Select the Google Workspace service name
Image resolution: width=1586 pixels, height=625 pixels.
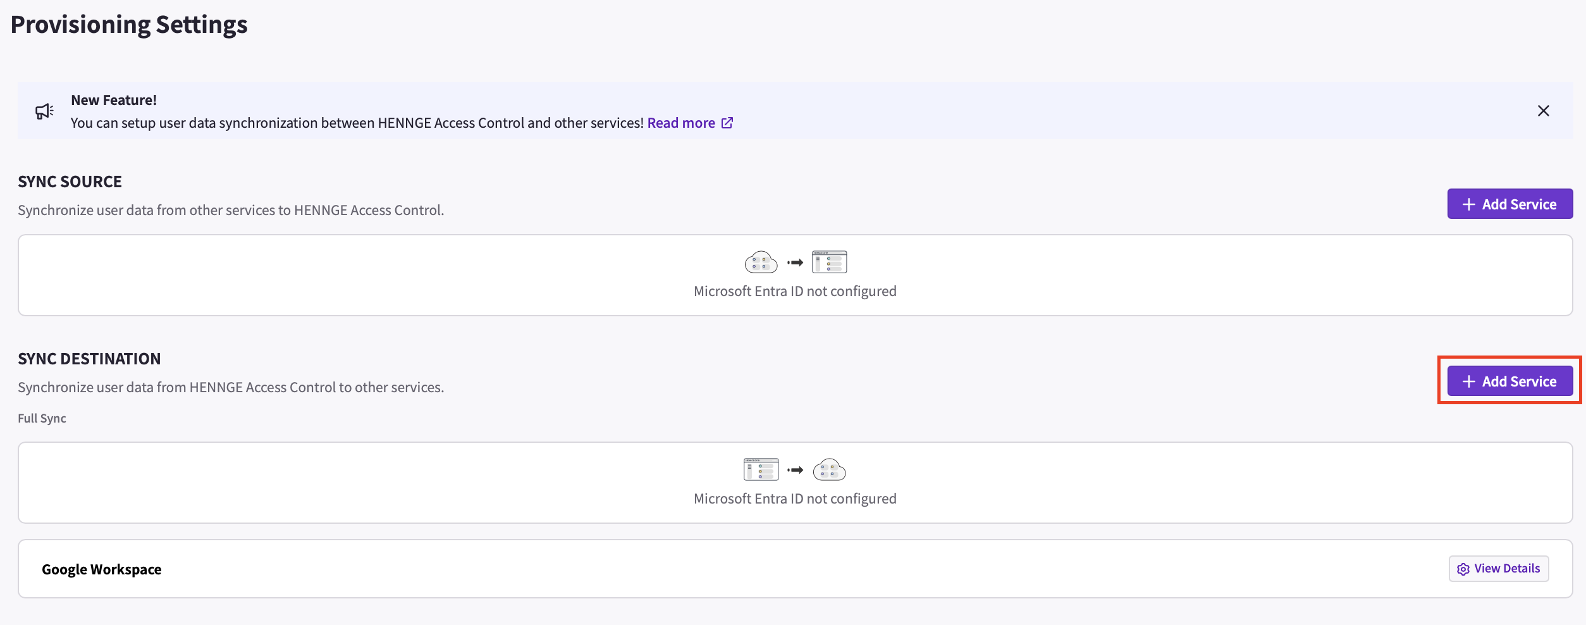coord(102,569)
